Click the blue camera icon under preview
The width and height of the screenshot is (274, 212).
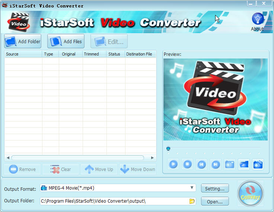[258, 164]
